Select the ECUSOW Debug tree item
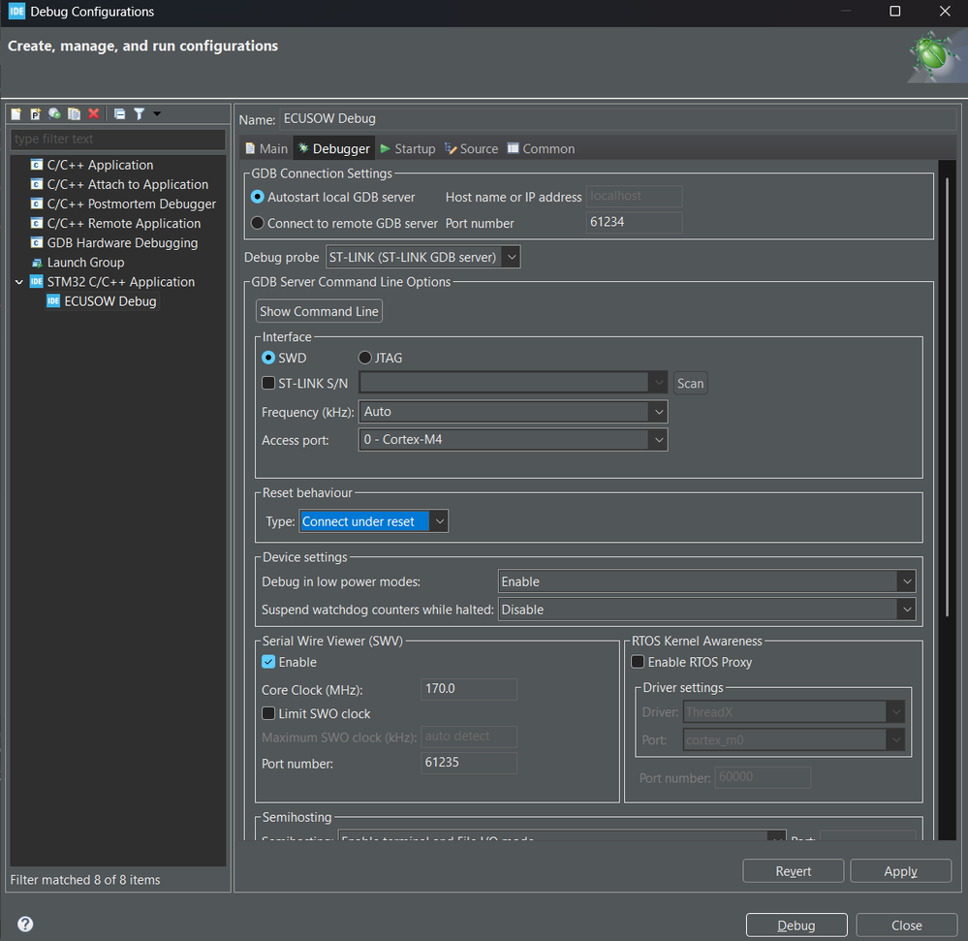Screen dimensions: 968x941 coord(103,301)
